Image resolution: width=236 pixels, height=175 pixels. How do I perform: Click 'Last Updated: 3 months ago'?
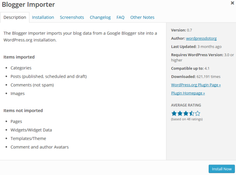196,47
